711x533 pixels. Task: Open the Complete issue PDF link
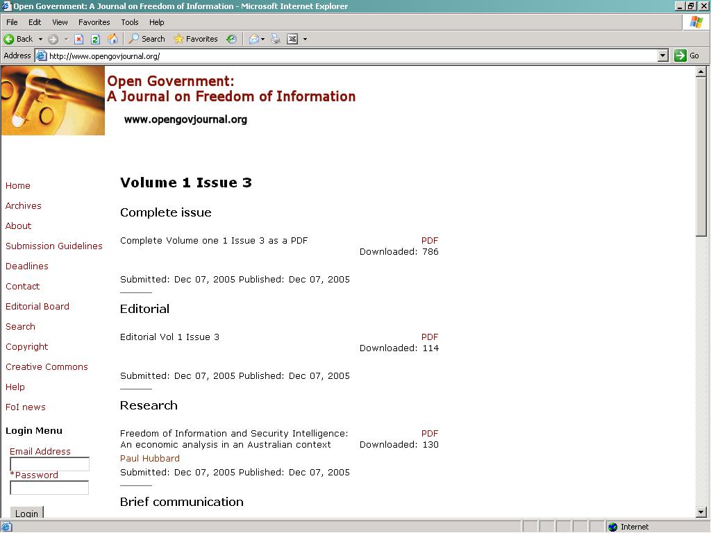click(429, 241)
